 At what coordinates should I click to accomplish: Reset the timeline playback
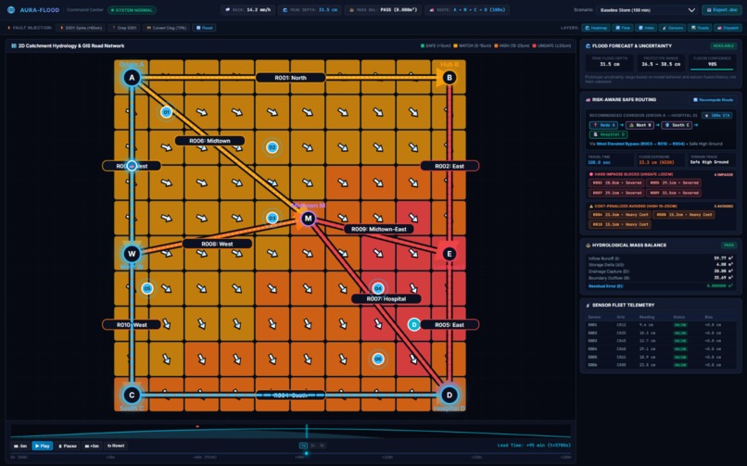[116, 446]
